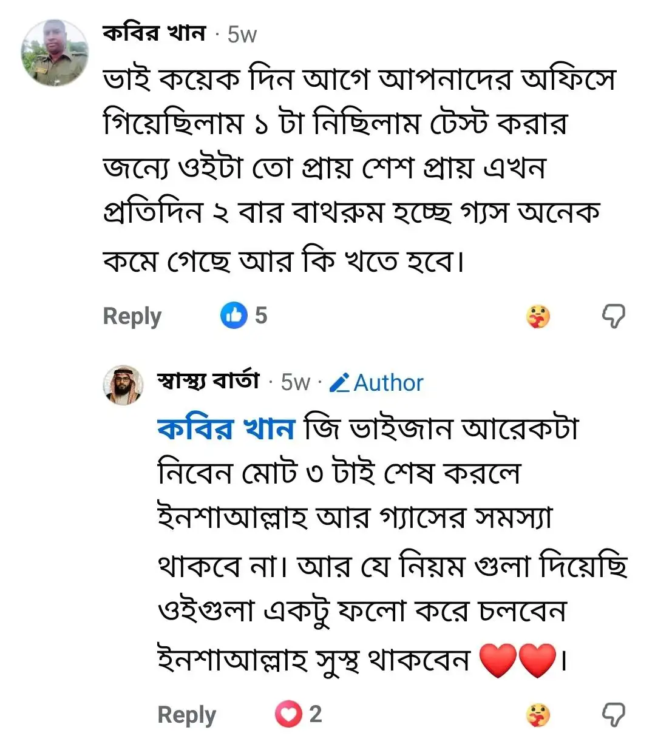Tap care emoji on স্বাস্থ্য বার্তা's reply
The image size is (655, 750).
click(x=537, y=715)
